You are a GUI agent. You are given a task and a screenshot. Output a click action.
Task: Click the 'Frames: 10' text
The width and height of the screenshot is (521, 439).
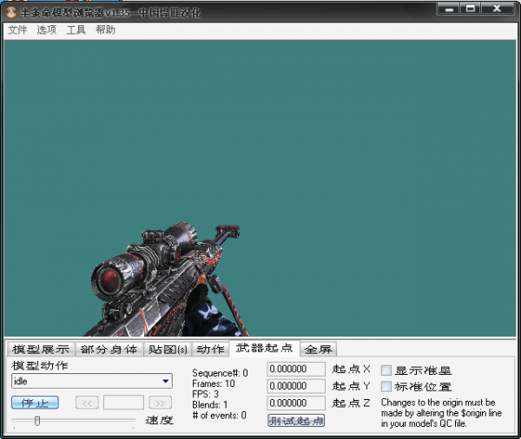coord(214,383)
